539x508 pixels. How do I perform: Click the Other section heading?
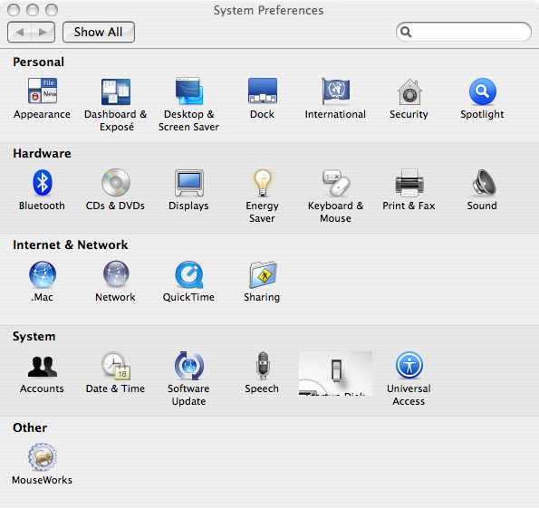(x=30, y=427)
